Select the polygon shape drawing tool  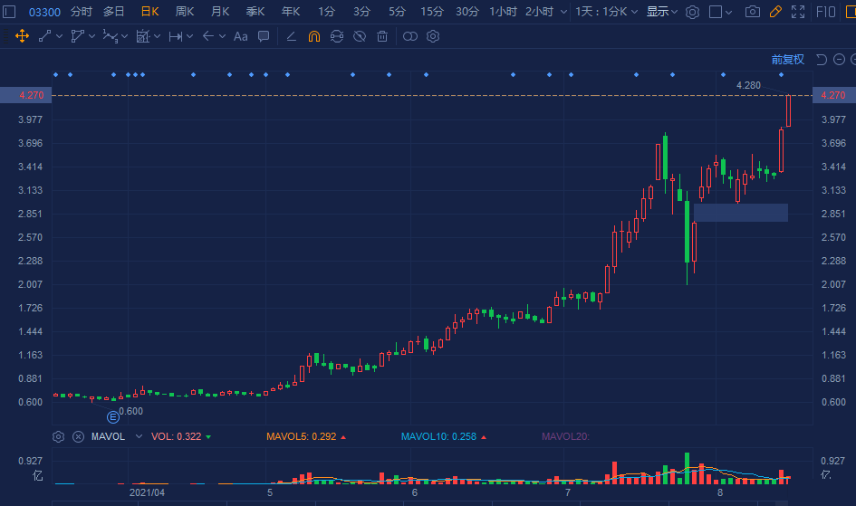(x=78, y=36)
